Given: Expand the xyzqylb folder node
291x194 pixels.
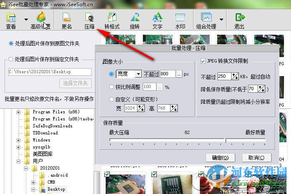Looking at the screenshot, I should 19,148.
